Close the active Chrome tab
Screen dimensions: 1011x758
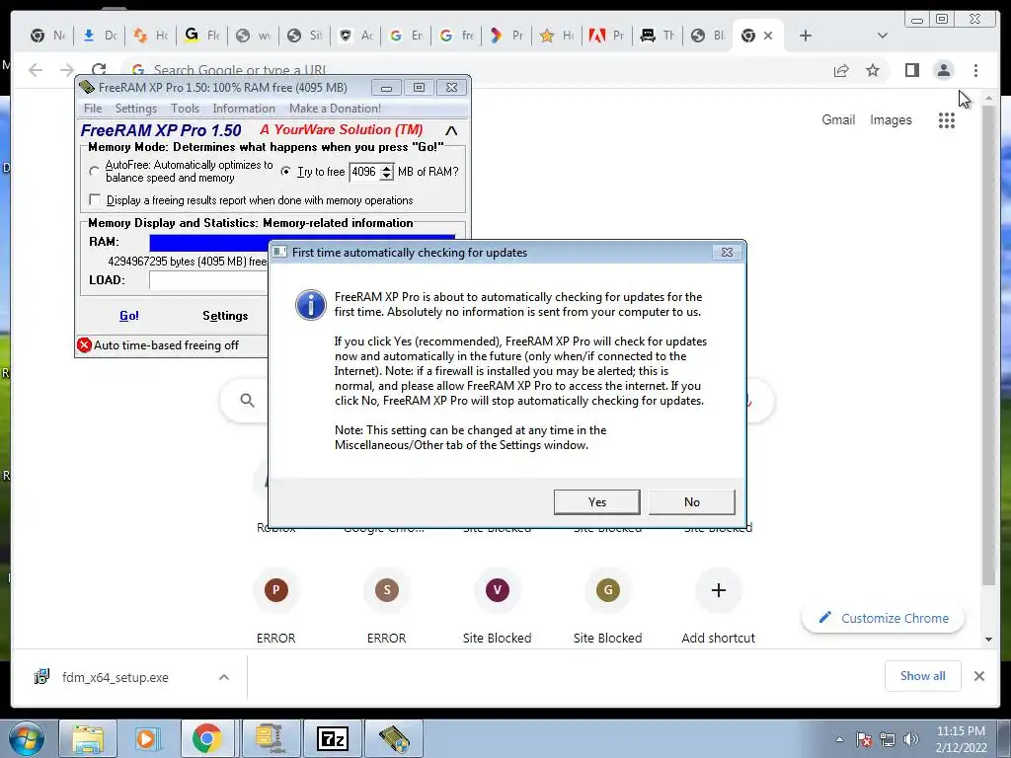coord(768,36)
